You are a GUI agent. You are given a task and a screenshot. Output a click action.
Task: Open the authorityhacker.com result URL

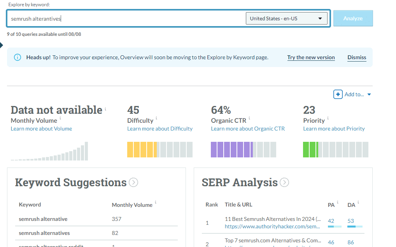click(272, 226)
